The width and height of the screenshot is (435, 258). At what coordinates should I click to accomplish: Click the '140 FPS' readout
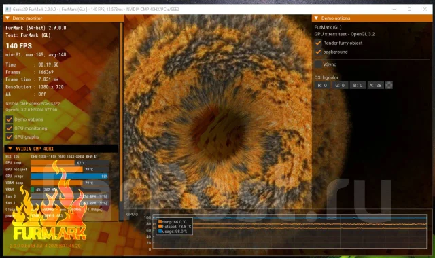pos(19,46)
